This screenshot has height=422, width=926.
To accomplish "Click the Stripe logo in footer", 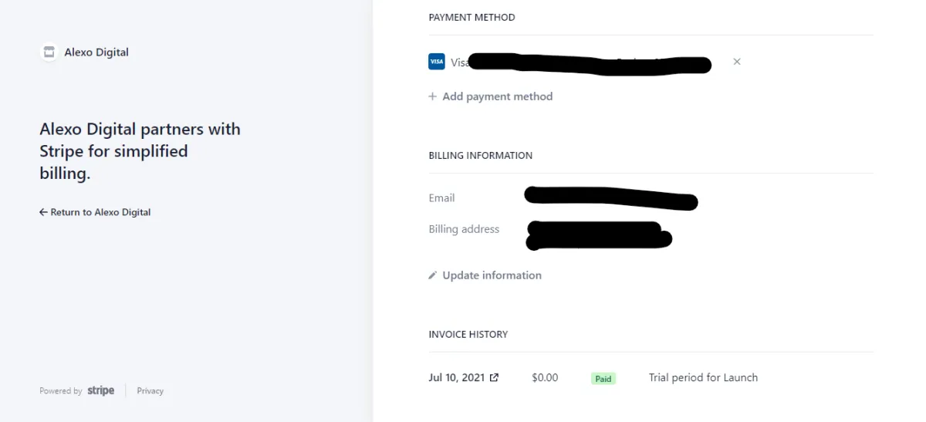I will coord(101,390).
